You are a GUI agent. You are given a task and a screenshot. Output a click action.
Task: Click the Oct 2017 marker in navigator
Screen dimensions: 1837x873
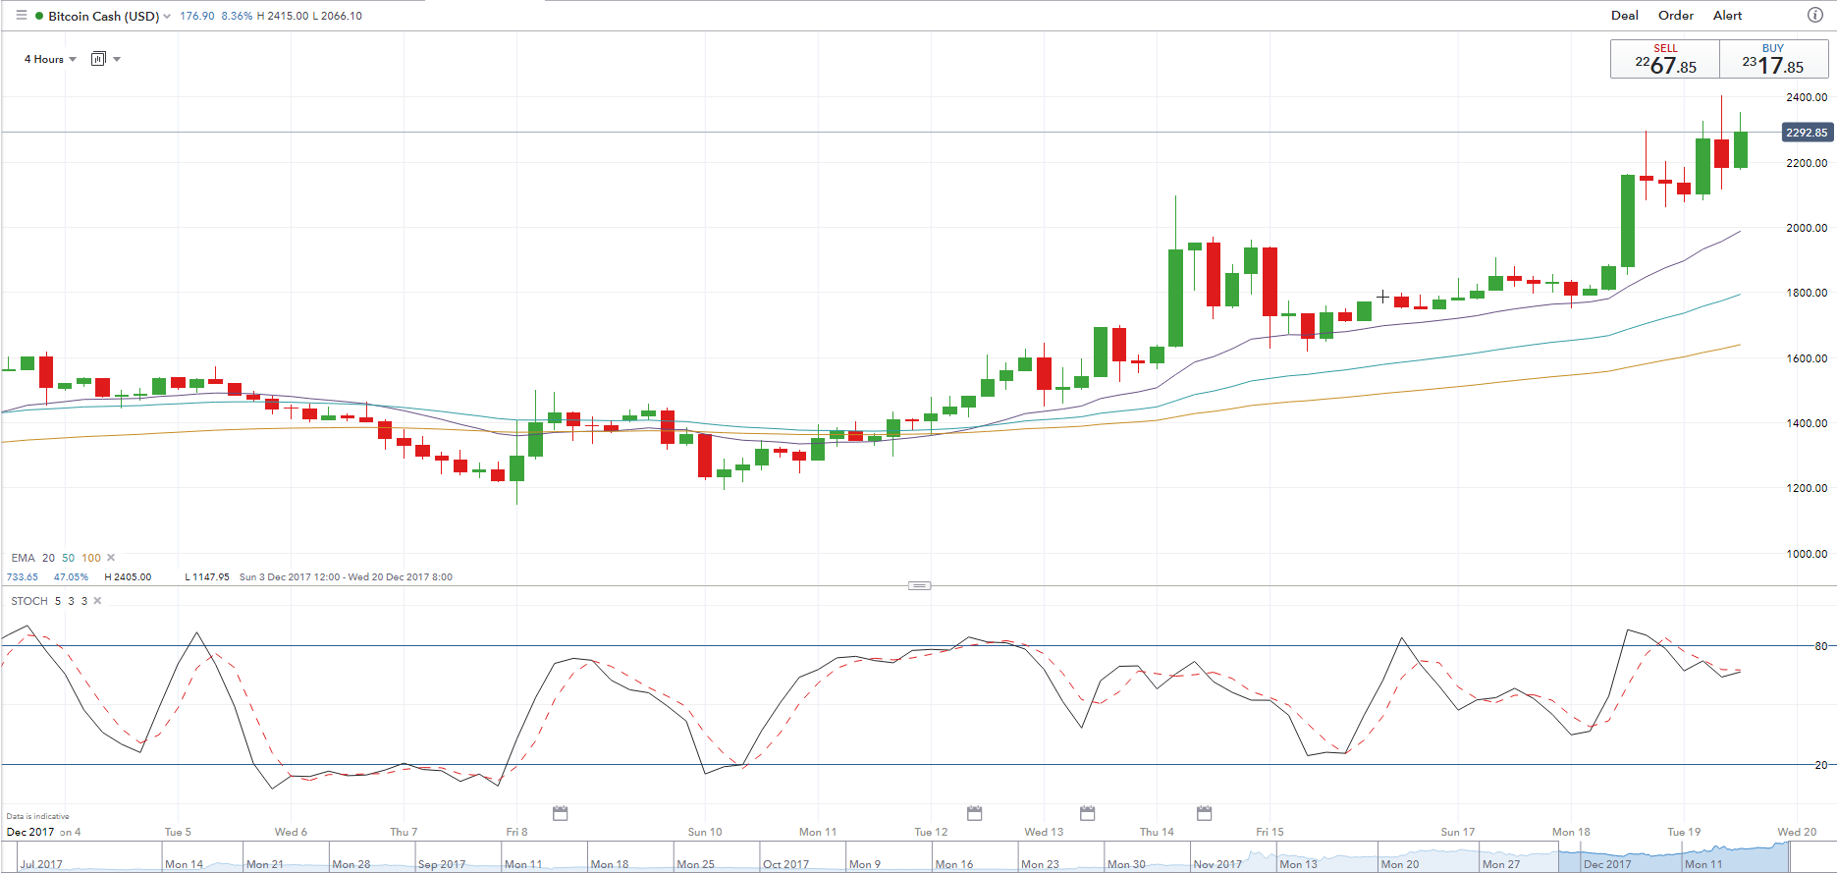pos(786,864)
